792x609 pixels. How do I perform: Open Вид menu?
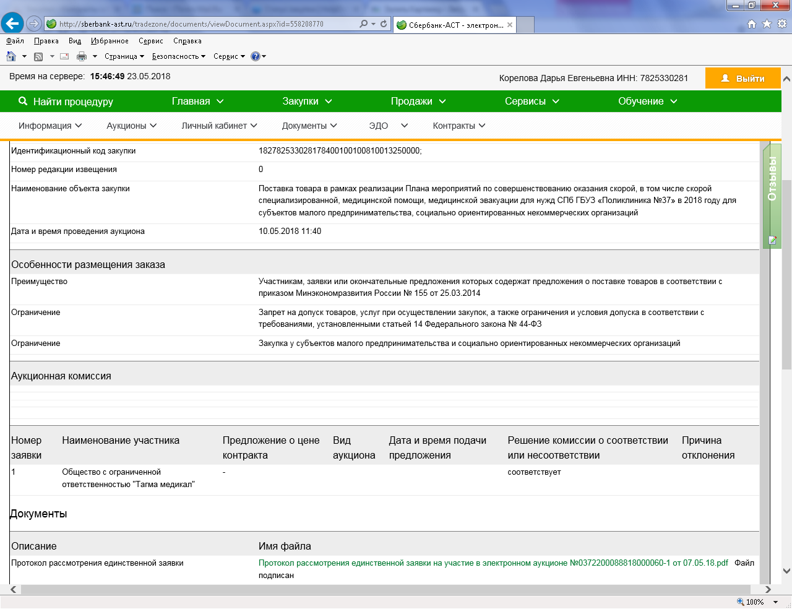click(75, 41)
